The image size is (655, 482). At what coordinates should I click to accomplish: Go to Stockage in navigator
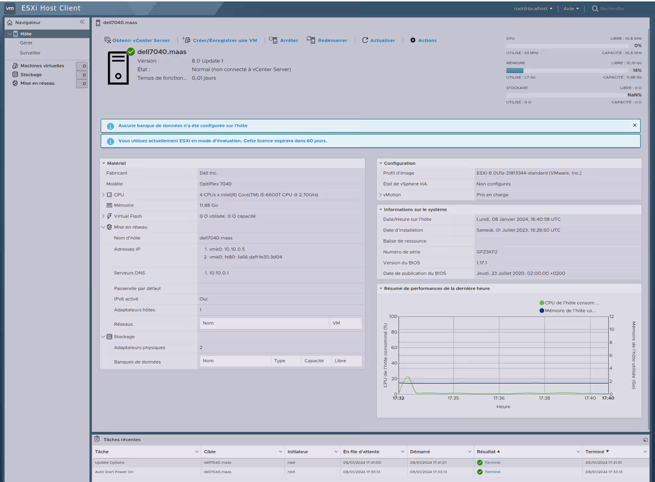[31, 75]
